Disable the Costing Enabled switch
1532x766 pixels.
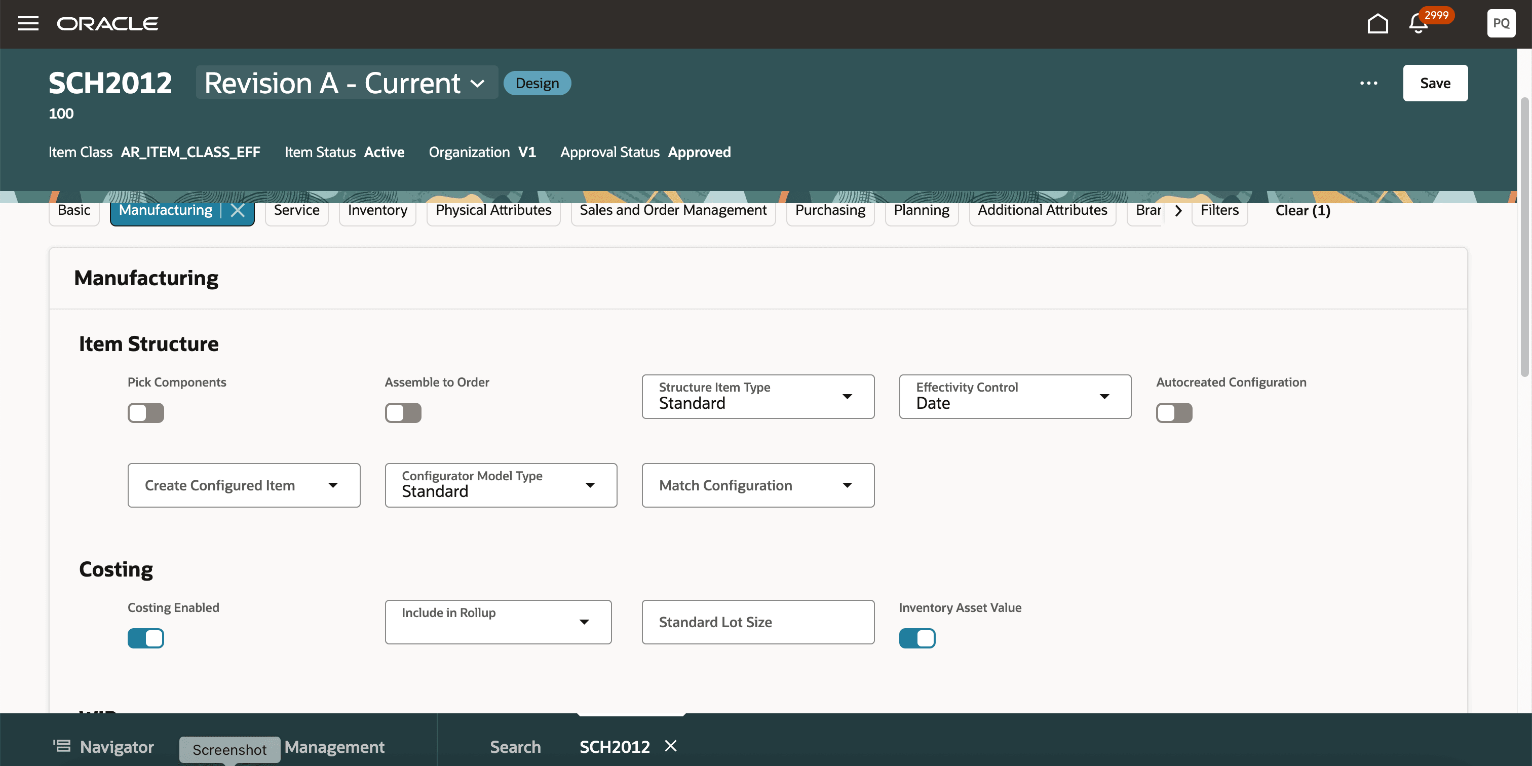(146, 638)
